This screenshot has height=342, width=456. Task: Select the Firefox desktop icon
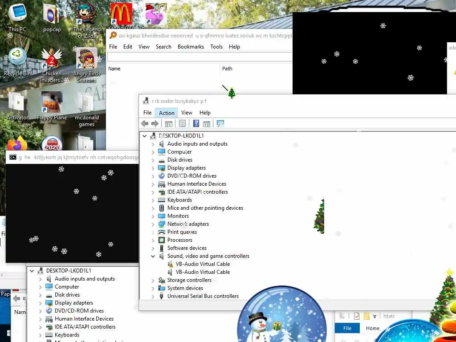point(17,143)
